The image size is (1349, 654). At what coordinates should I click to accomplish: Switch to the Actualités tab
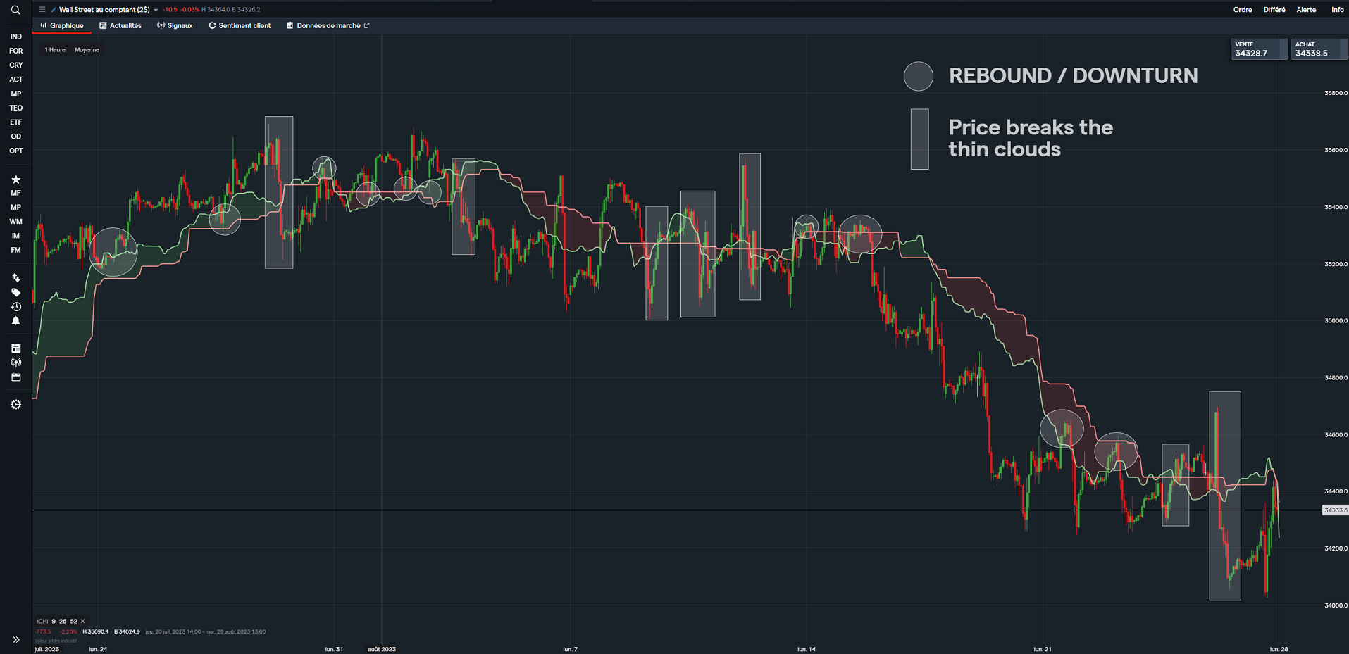(120, 25)
